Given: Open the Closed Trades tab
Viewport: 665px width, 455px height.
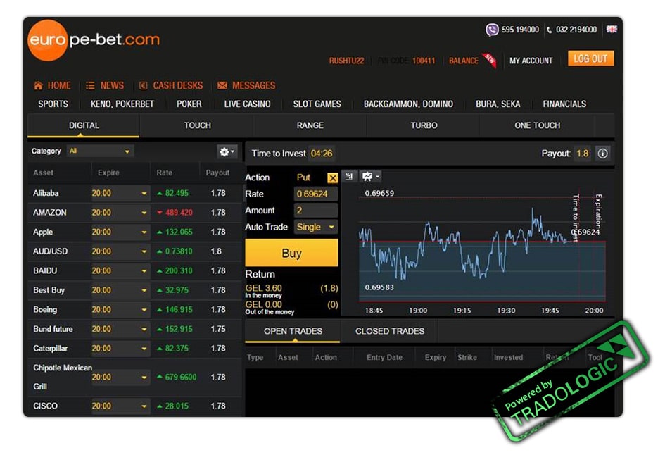Looking at the screenshot, I should (389, 331).
